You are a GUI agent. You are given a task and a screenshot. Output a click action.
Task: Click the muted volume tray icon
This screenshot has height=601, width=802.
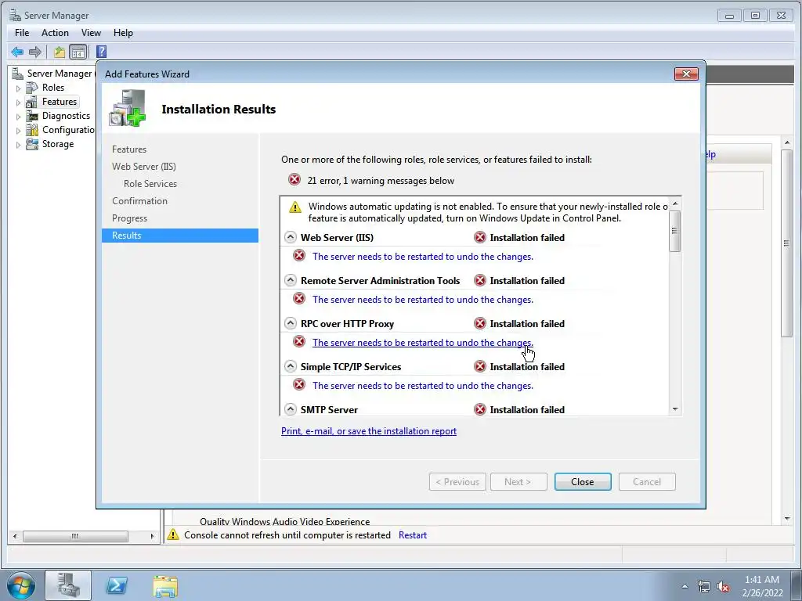723,587
